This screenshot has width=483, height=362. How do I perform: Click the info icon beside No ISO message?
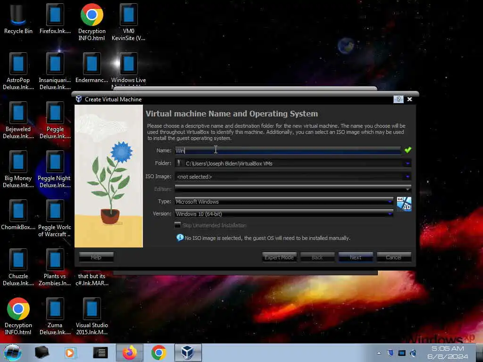point(180,238)
